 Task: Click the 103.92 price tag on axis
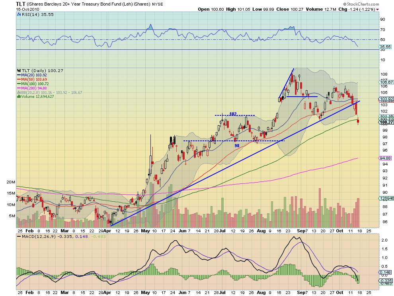(x=386, y=99)
